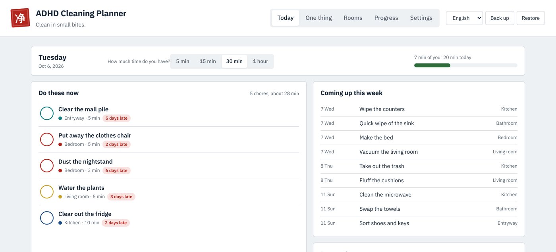Viewport: 556px width, 252px height.
Task: Pick the 30 min time option
Action: coord(234,61)
